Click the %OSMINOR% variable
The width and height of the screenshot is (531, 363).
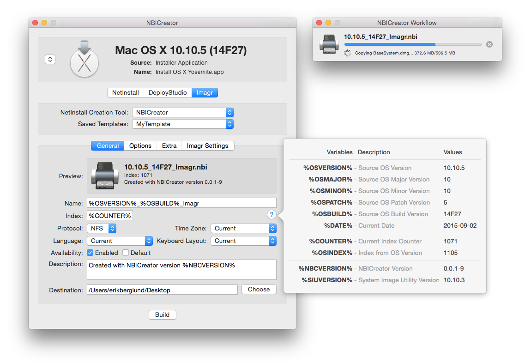coord(331,191)
